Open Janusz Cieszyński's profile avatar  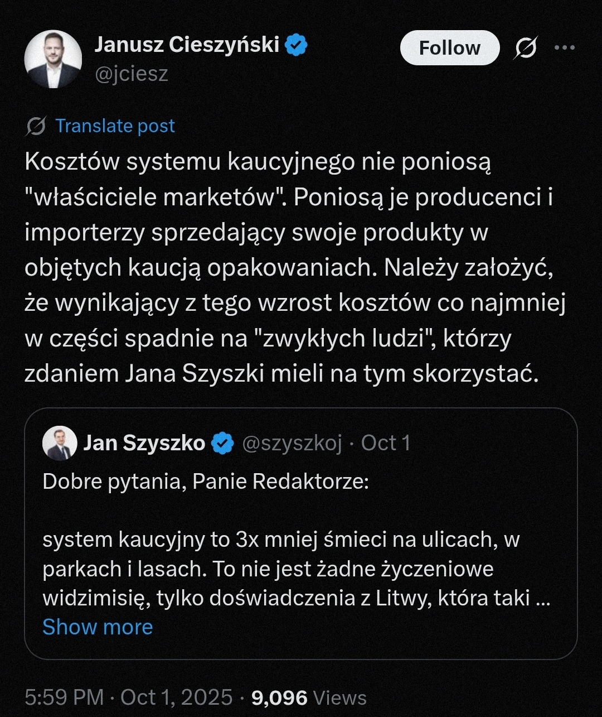tap(53, 59)
